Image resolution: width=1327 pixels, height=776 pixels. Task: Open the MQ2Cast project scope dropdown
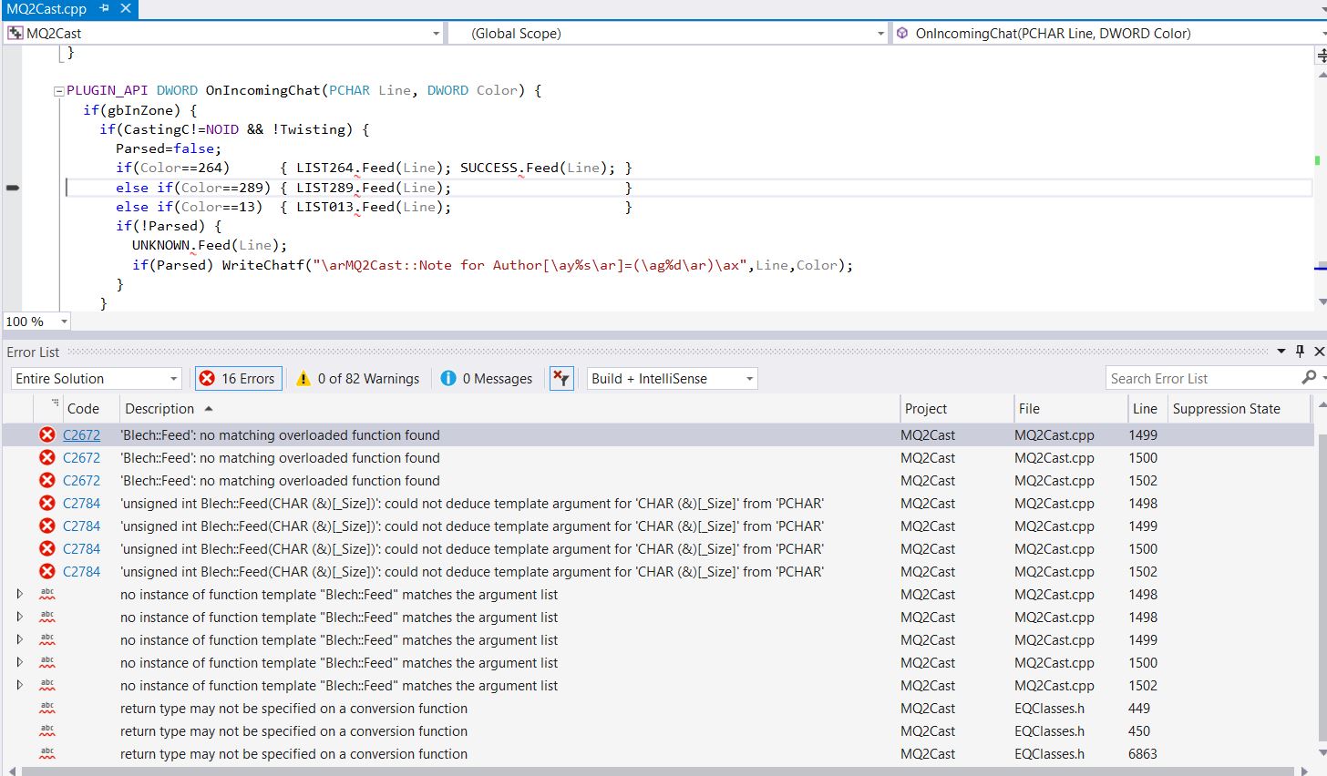224,33
